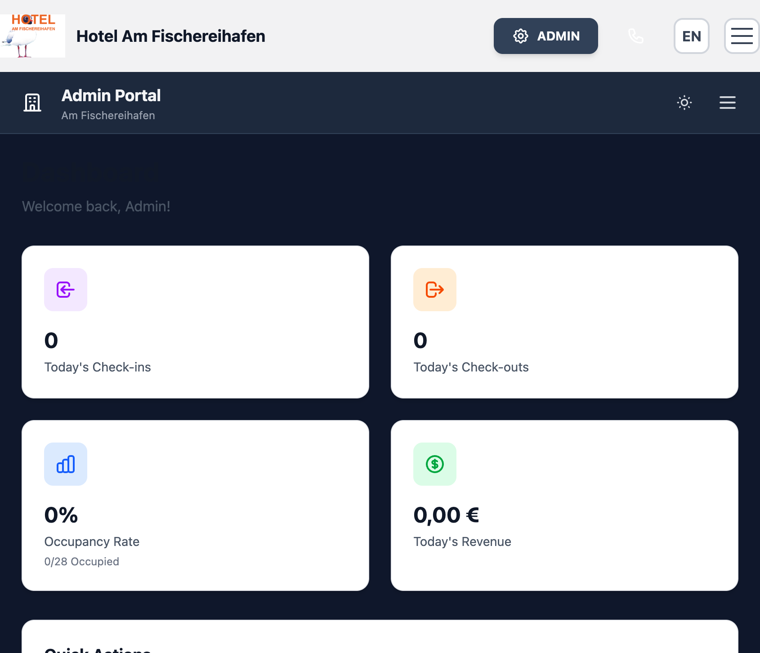
Task: Click the gear icon inside ADMIN button
Action: (x=520, y=36)
